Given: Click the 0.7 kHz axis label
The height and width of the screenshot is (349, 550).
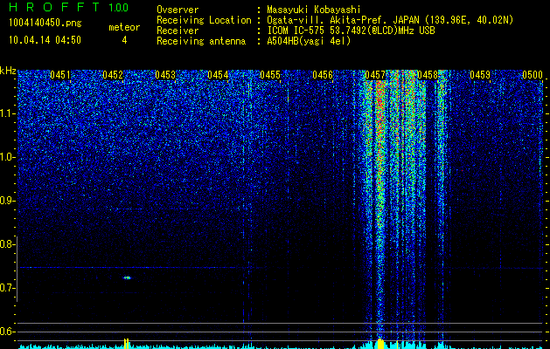Looking at the screenshot, I should point(7,288).
